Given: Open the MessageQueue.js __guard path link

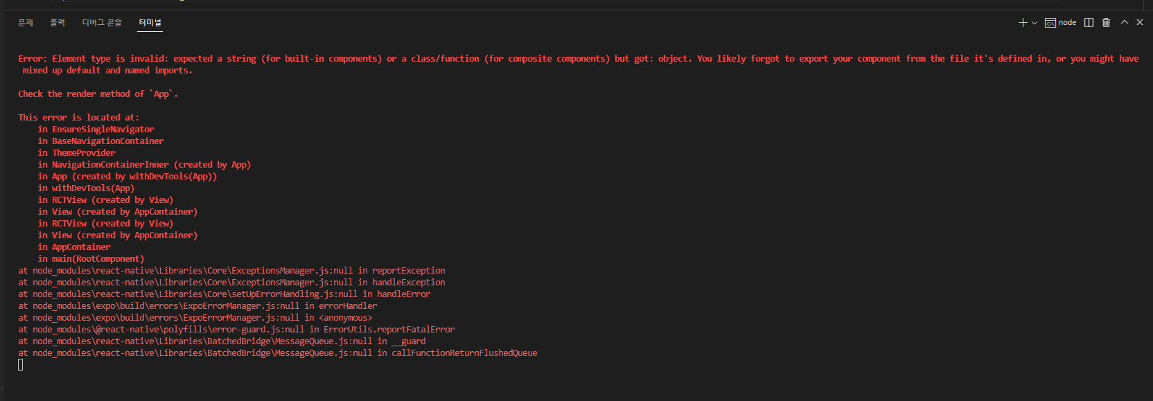Looking at the screenshot, I should [x=202, y=341].
